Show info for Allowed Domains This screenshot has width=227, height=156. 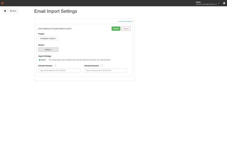pos(102,65)
